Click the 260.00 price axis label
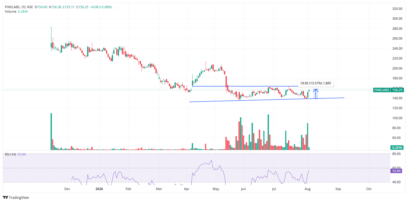The image size is (408, 202). click(x=397, y=39)
